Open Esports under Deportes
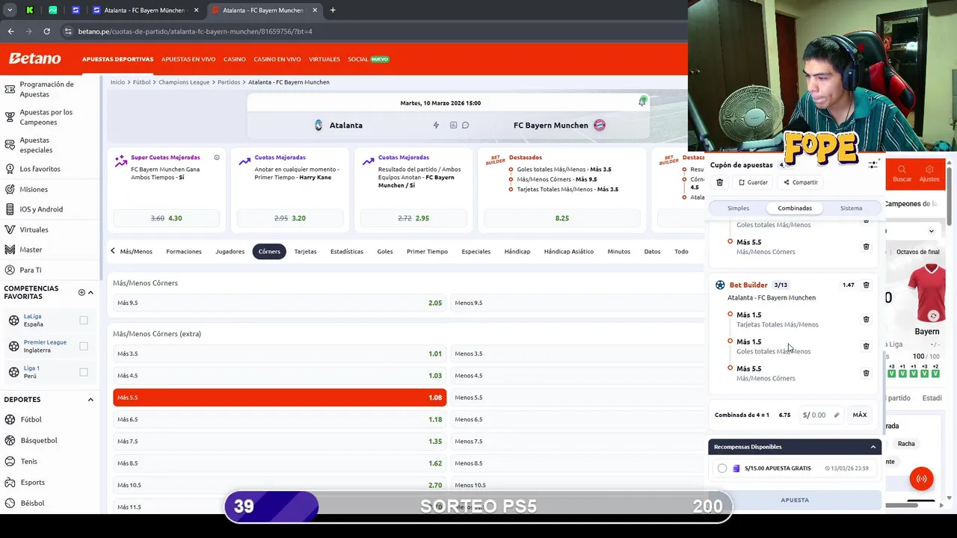Viewport: 957px width, 538px height. point(32,482)
